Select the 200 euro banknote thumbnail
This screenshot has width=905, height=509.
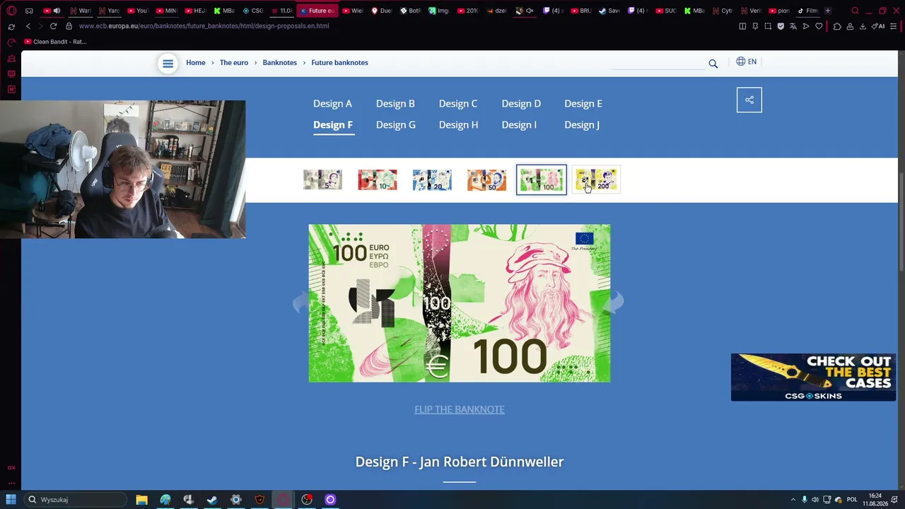[596, 180]
